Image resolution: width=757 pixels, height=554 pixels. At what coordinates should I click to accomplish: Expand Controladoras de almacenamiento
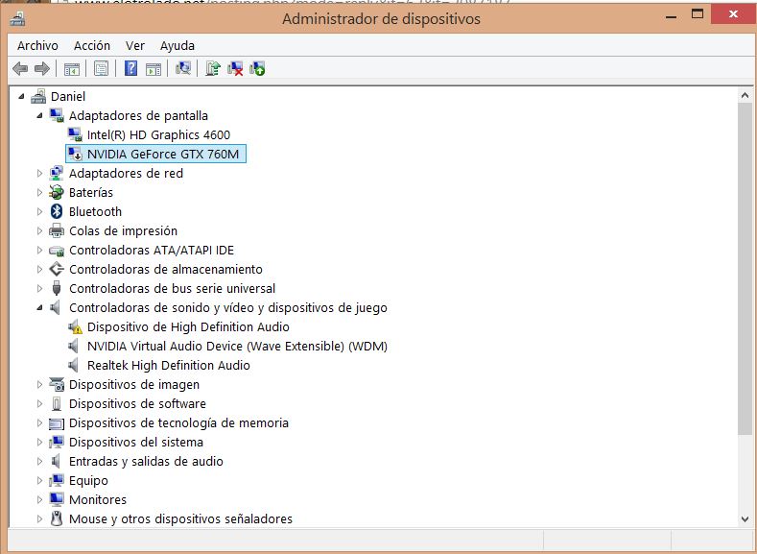coord(39,269)
